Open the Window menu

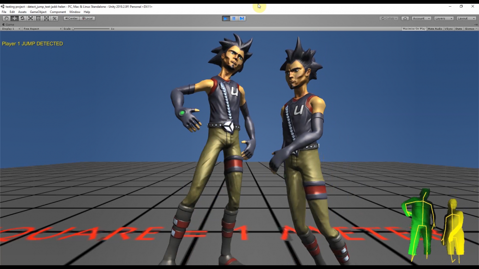(x=75, y=12)
